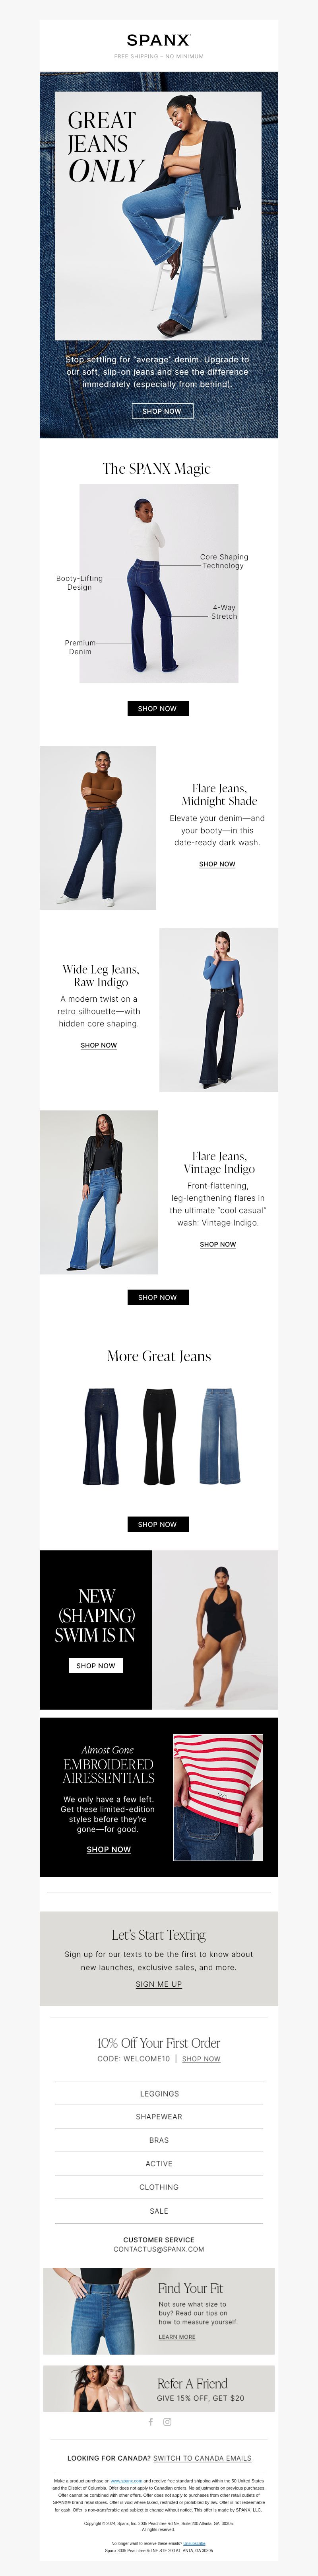Click the Sign Me Up texting link

click(159, 1984)
